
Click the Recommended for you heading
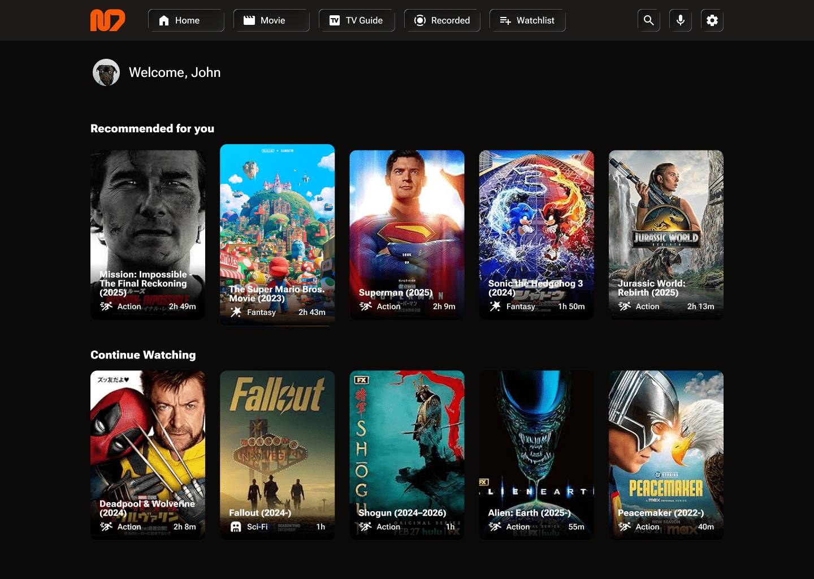pos(153,128)
